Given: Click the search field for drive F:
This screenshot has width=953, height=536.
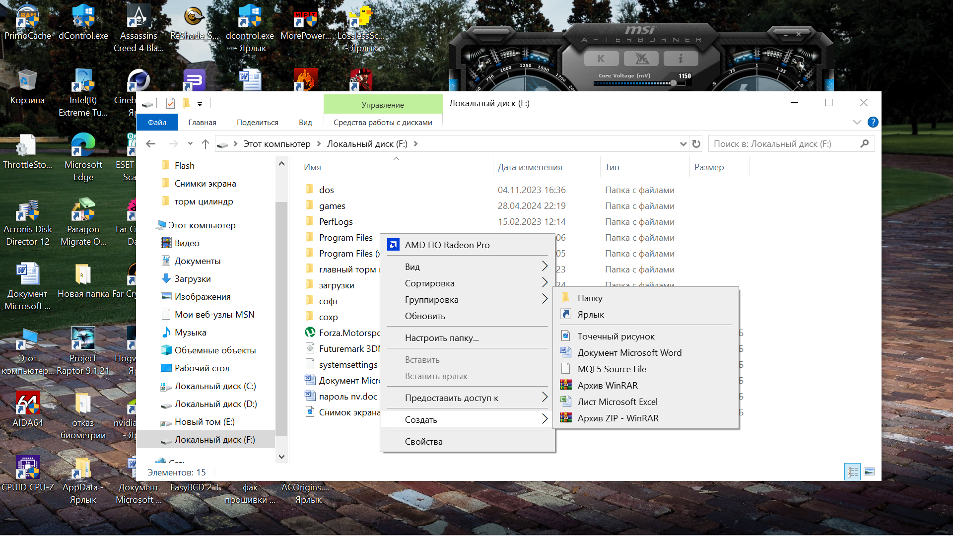Looking at the screenshot, I should [784, 144].
